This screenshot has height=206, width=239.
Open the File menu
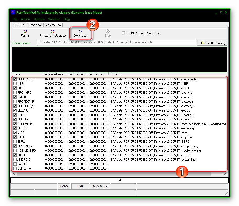tap(15, 19)
